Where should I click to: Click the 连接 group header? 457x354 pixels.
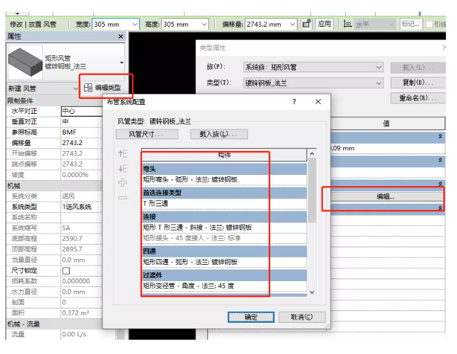click(224, 217)
